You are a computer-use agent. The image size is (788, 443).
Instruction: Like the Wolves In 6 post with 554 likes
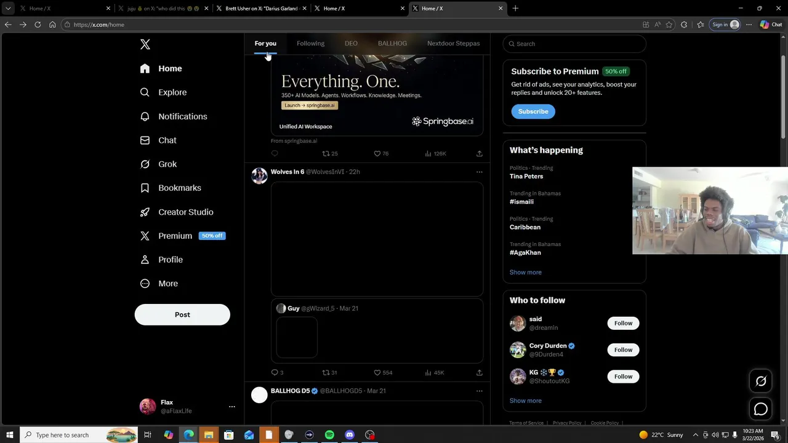pyautogui.click(x=383, y=372)
